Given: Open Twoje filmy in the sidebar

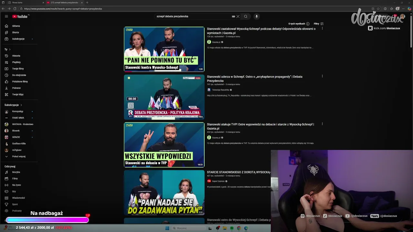Looking at the screenshot, I should pos(18,69).
